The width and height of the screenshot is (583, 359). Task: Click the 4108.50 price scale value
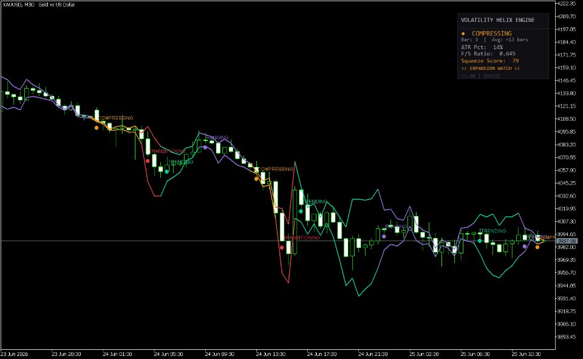567,119
